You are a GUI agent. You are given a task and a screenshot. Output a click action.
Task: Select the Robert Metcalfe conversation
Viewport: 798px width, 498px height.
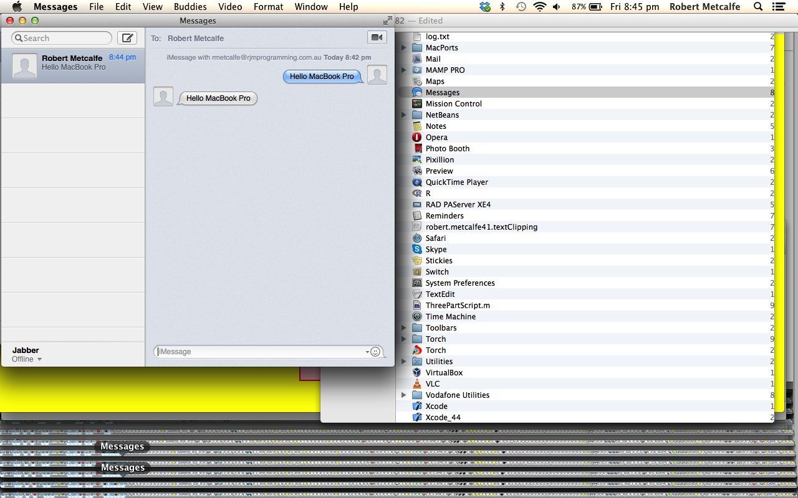[x=73, y=65]
